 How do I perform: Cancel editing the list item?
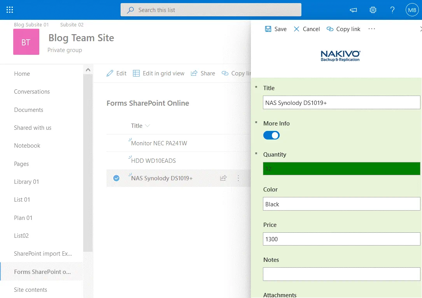[306, 29]
